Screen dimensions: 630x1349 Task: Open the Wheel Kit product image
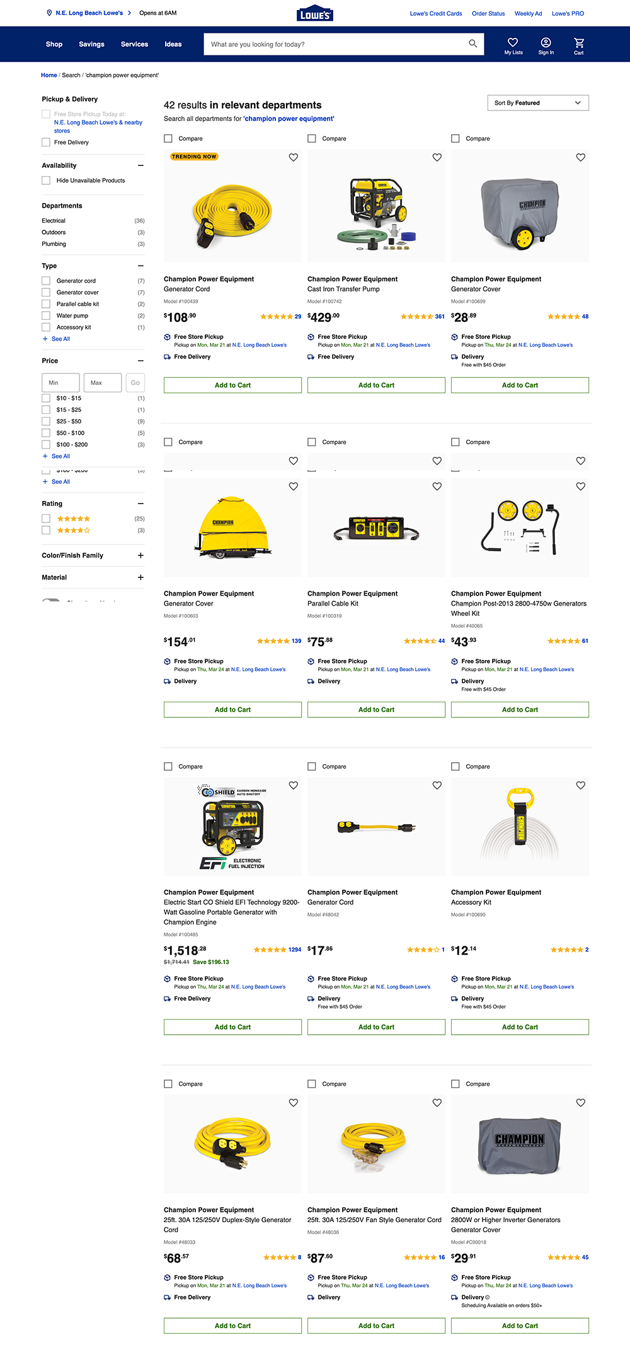point(520,527)
